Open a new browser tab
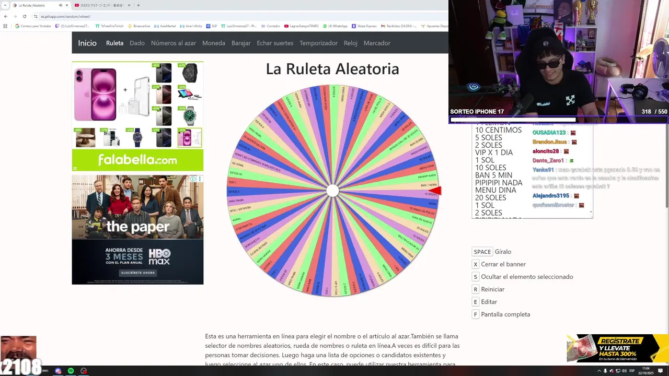Image resolution: width=669 pixels, height=376 pixels. (138, 5)
